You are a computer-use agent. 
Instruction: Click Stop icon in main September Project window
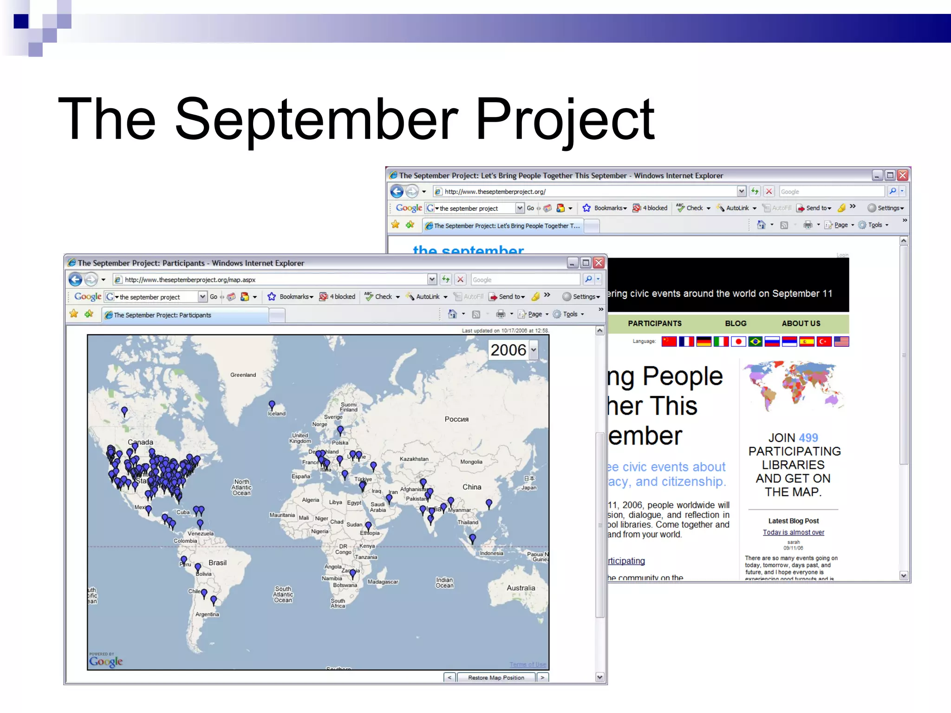(769, 191)
